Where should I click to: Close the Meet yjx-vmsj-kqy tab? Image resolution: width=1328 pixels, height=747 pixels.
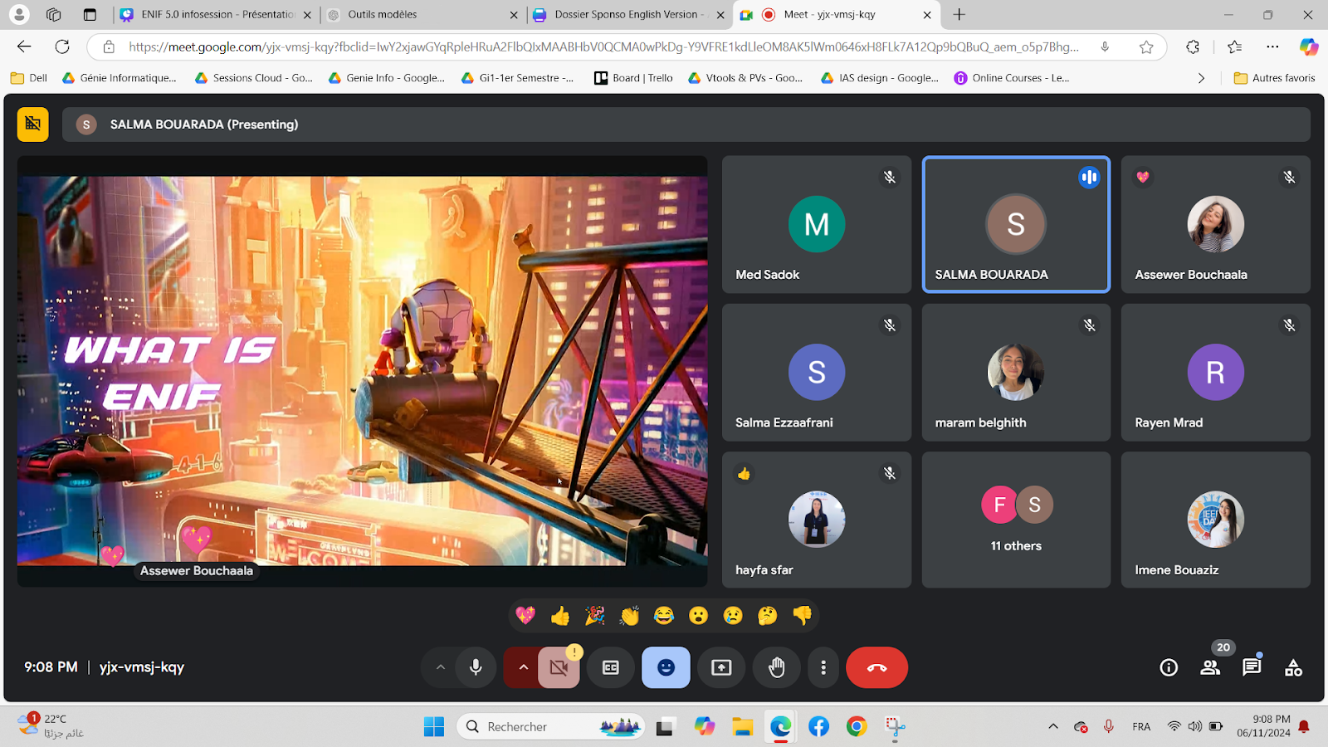(x=928, y=14)
